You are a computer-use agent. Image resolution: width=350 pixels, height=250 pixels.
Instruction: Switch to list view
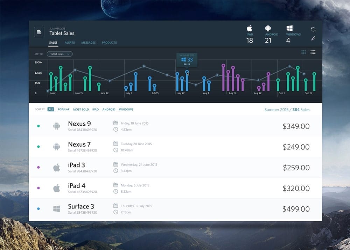click(x=313, y=52)
